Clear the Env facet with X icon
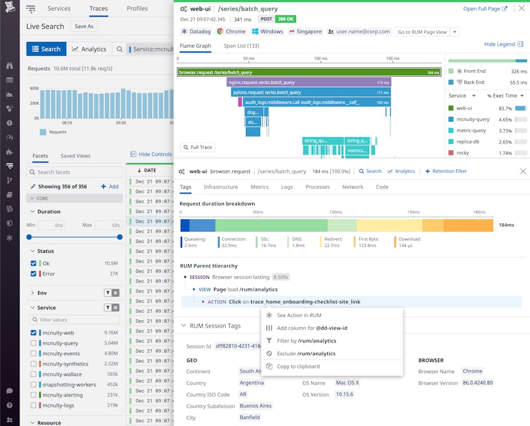 116,293
